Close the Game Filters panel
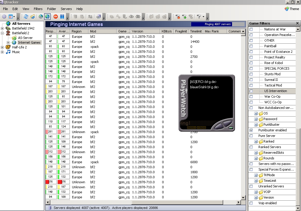This screenshot has height=211, width=301. [x=297, y=23]
